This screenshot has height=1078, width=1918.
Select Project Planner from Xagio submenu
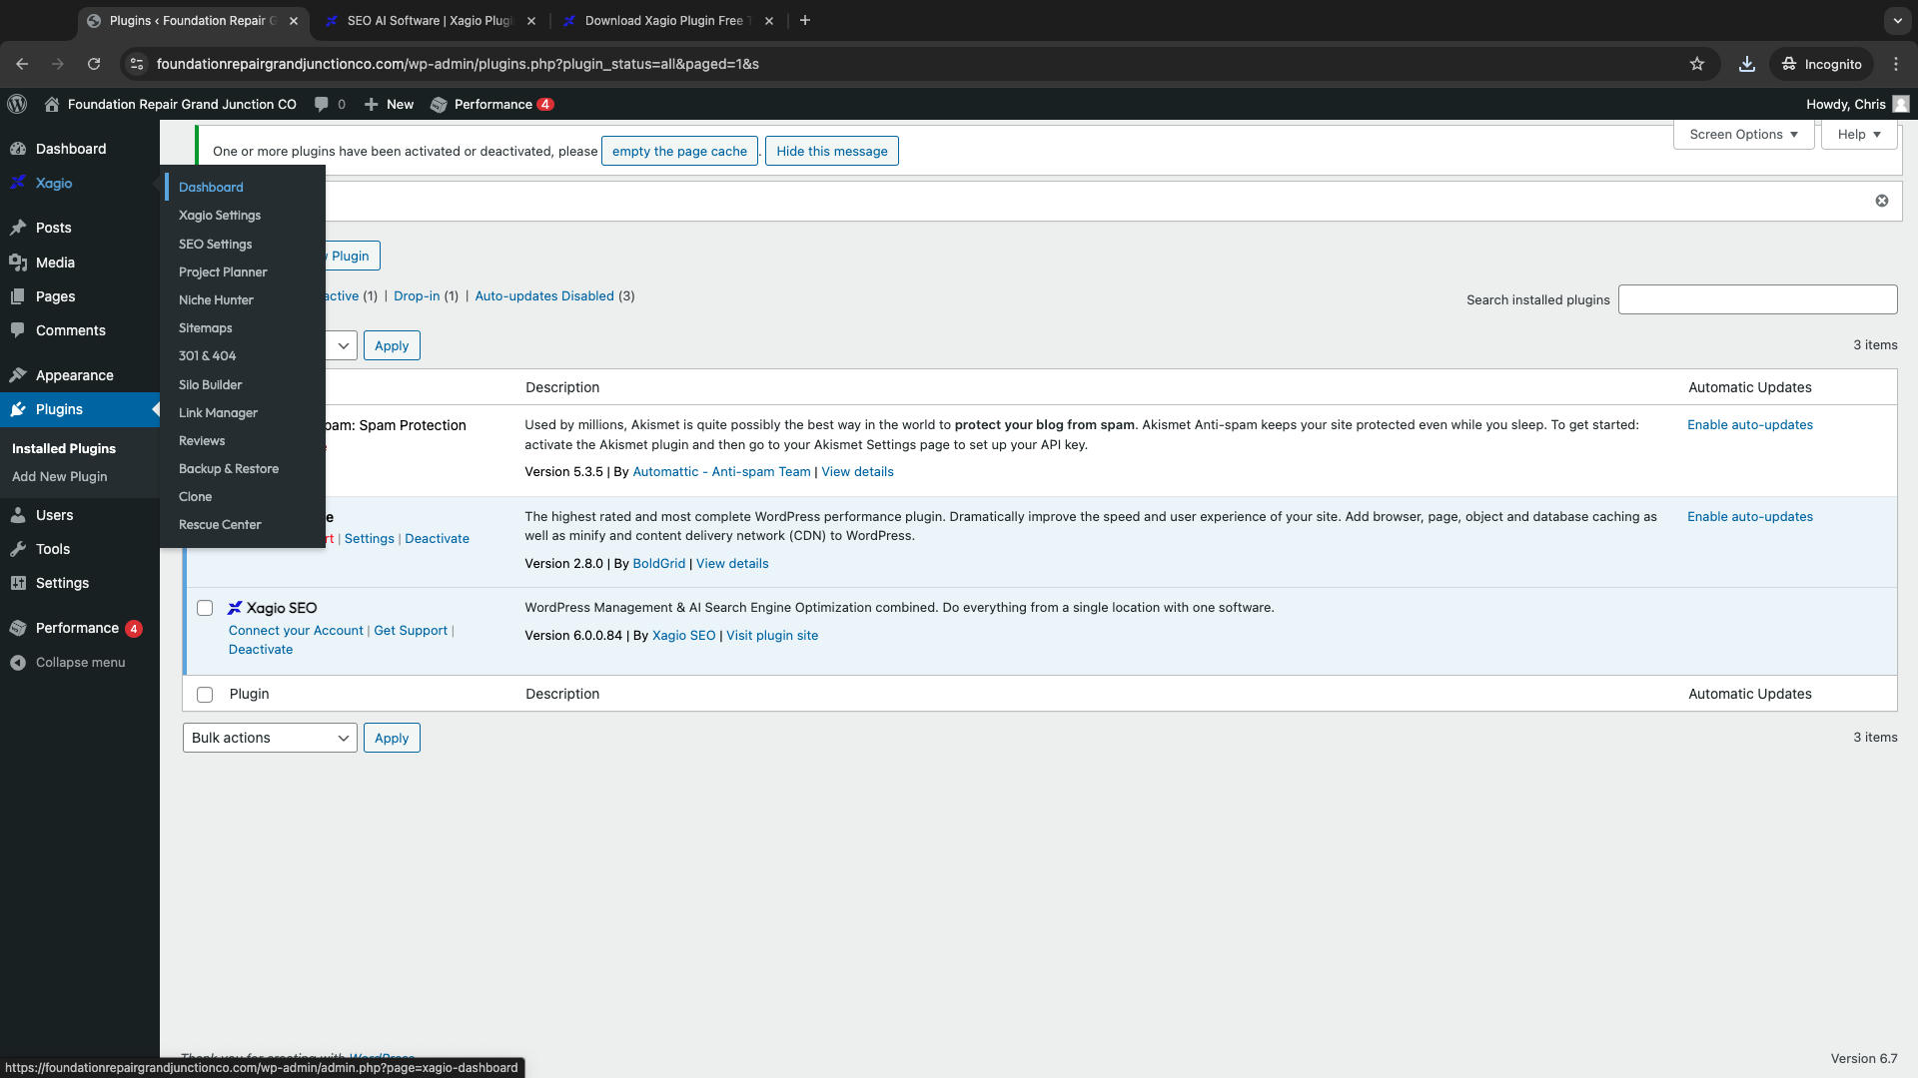223,271
